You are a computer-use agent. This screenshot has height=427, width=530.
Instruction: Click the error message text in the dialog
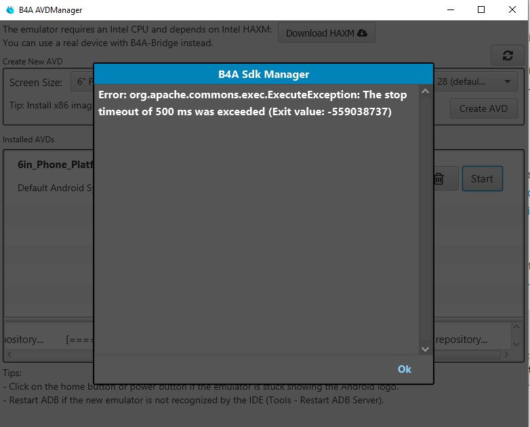coord(253,103)
